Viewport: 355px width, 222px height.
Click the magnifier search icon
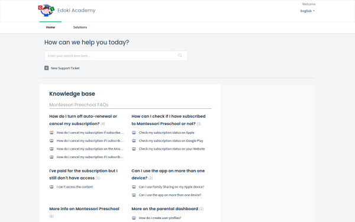[x=180, y=55]
